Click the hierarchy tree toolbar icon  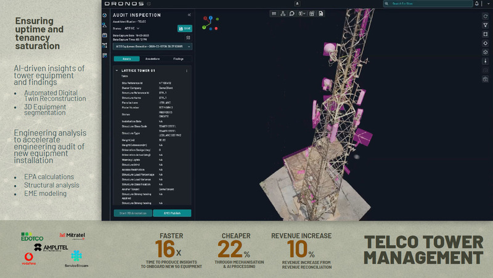point(282,14)
